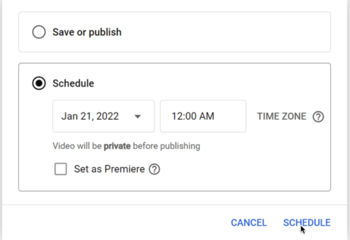Click the 'Save or publish' label
The height and width of the screenshot is (240, 350).
[87, 32]
